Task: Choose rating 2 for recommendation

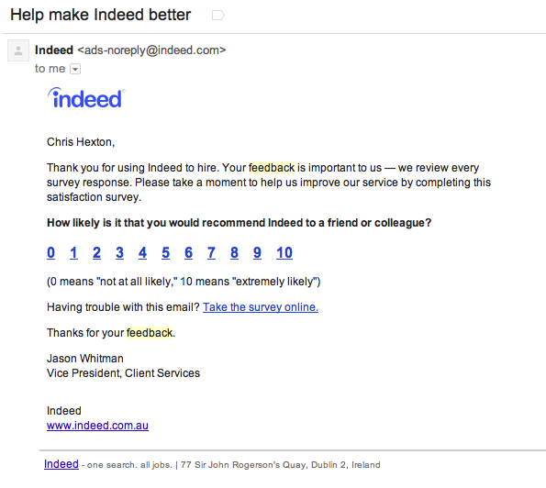Action: (96, 252)
